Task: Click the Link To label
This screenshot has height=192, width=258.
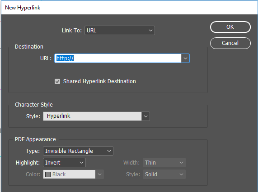Action: (x=72, y=31)
